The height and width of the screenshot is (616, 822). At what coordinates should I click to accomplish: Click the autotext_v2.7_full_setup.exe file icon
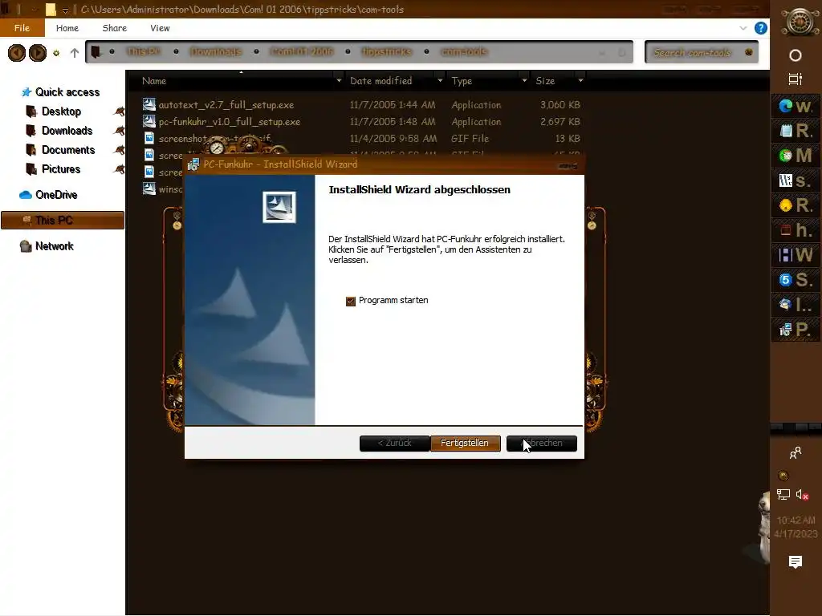(149, 104)
